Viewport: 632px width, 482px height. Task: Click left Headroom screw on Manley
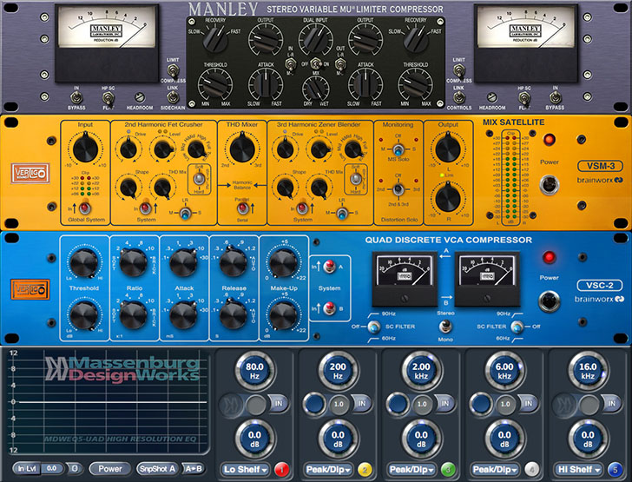[x=140, y=97]
